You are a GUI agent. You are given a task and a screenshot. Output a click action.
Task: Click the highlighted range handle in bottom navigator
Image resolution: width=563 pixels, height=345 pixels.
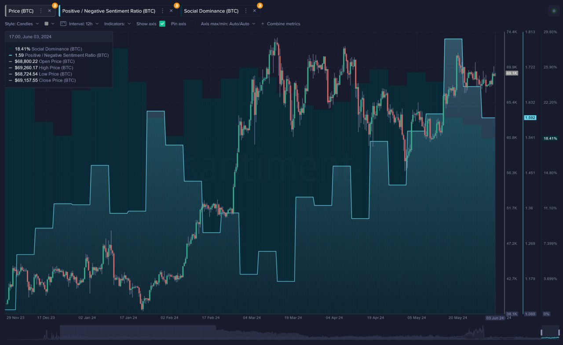tap(550, 332)
